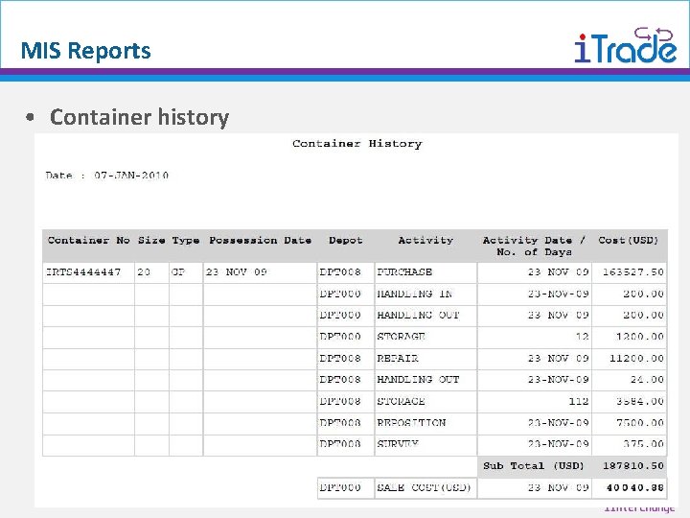Click the type value GP

[178, 272]
